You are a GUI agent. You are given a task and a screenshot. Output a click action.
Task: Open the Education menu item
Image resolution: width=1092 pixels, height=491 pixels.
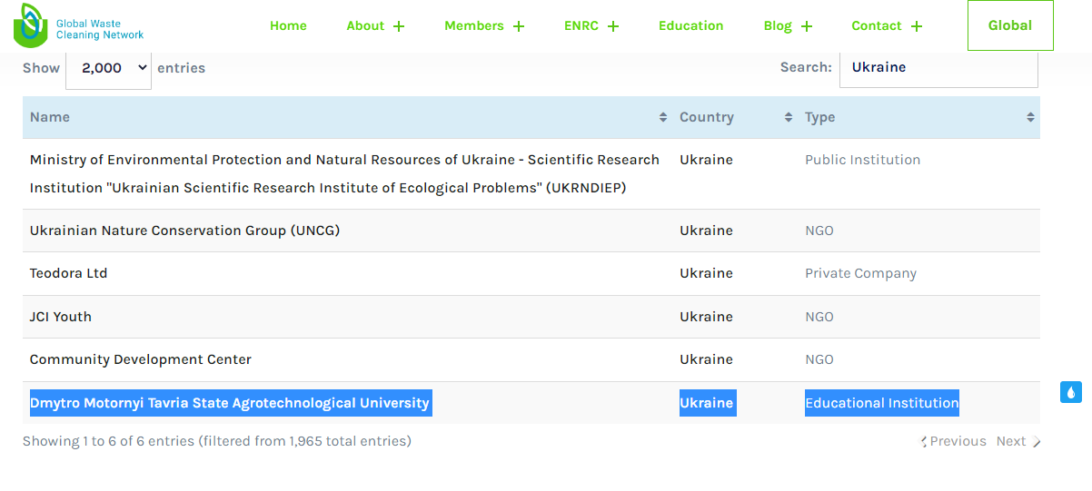(690, 25)
